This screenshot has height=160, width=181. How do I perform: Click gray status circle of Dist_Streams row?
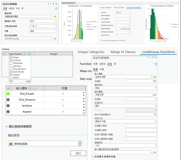pyautogui.click(x=8, y=100)
